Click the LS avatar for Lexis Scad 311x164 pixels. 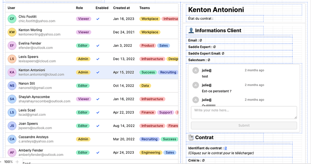click(12, 112)
